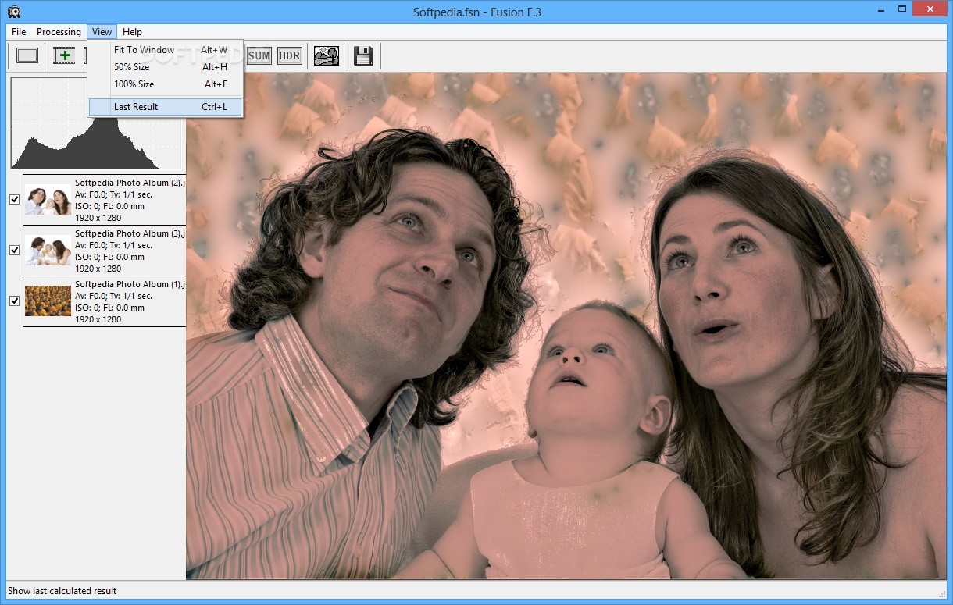Click the blank frame toolbar icon

(x=27, y=55)
